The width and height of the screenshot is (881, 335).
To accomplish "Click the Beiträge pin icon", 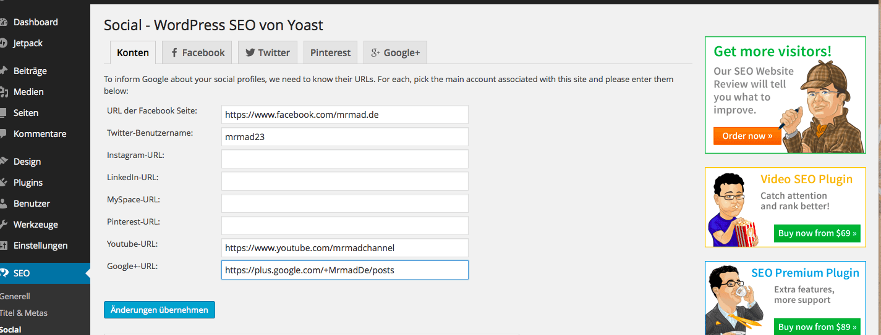I will pos(3,71).
